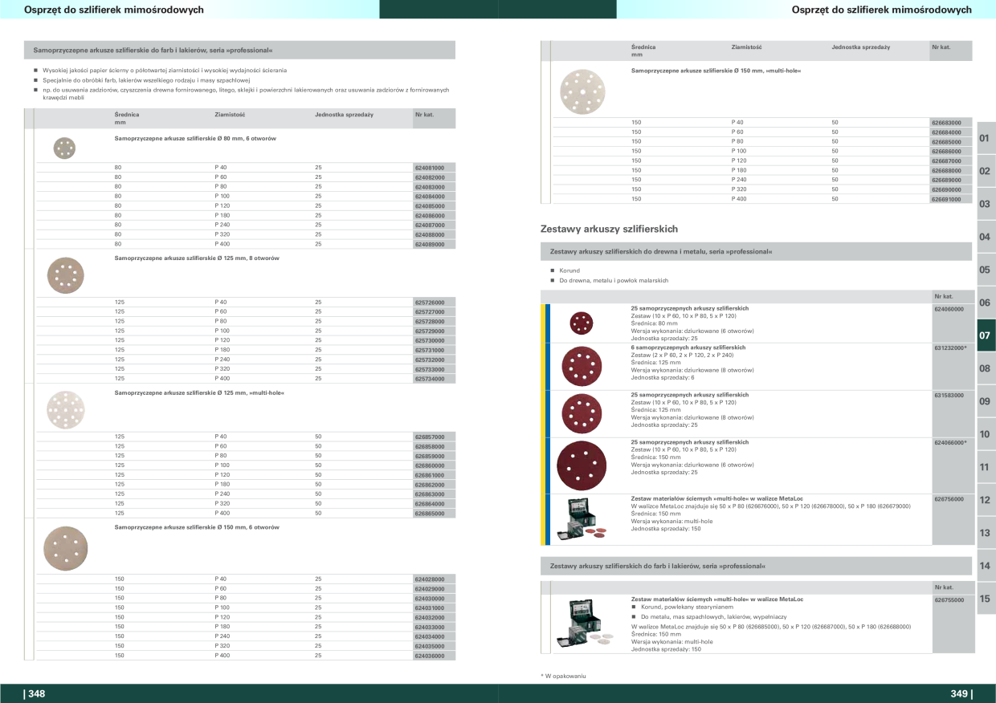Select catalog number 624081000
The height and width of the screenshot is (703, 996).
click(430, 168)
